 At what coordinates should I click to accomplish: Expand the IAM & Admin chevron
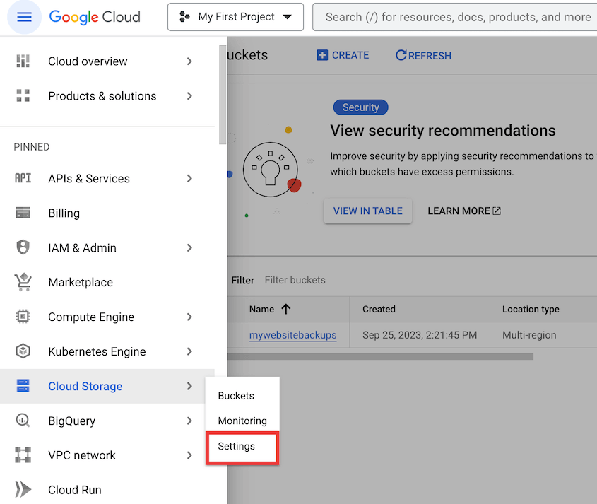[189, 248]
